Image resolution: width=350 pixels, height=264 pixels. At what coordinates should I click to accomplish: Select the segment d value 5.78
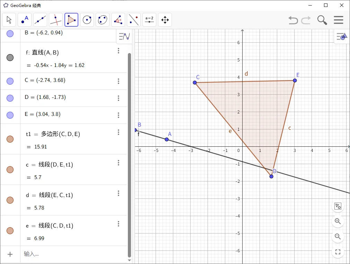click(x=39, y=208)
